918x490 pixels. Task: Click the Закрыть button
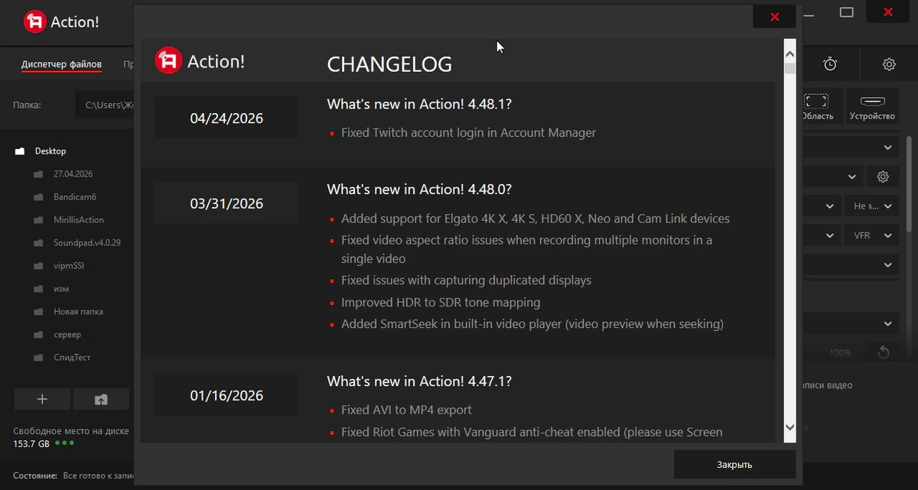coord(734,464)
